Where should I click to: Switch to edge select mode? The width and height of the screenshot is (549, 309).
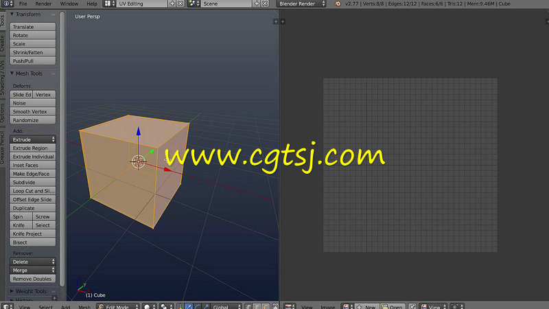(x=257, y=306)
